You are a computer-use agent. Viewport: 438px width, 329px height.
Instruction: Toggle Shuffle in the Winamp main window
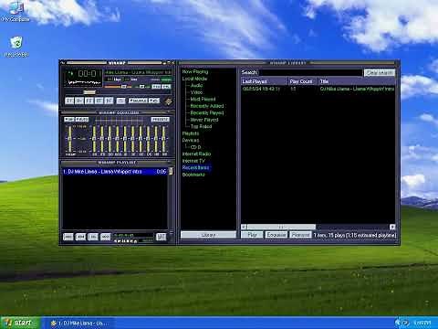[x=138, y=101]
